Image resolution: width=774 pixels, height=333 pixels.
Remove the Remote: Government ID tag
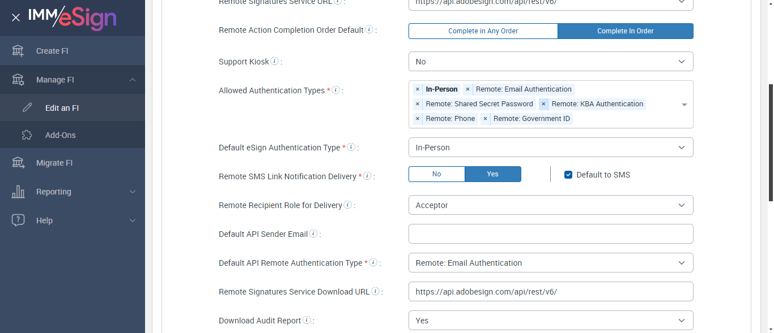(x=486, y=119)
